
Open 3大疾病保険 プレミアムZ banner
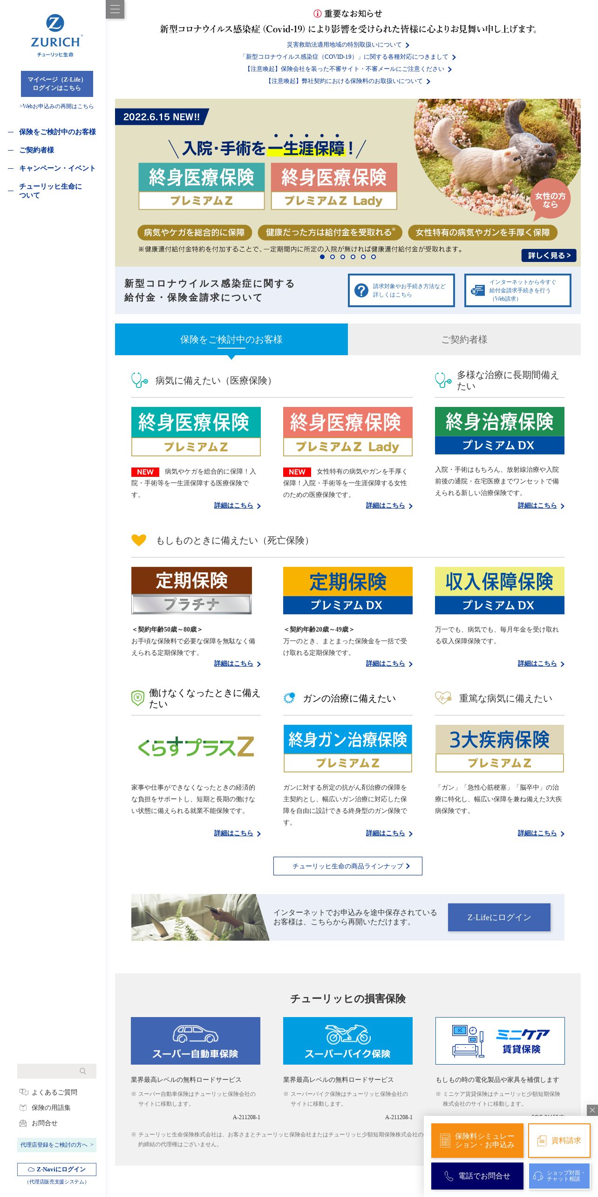click(x=500, y=749)
